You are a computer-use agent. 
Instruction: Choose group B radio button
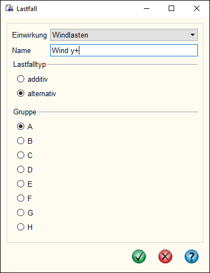tap(20, 141)
